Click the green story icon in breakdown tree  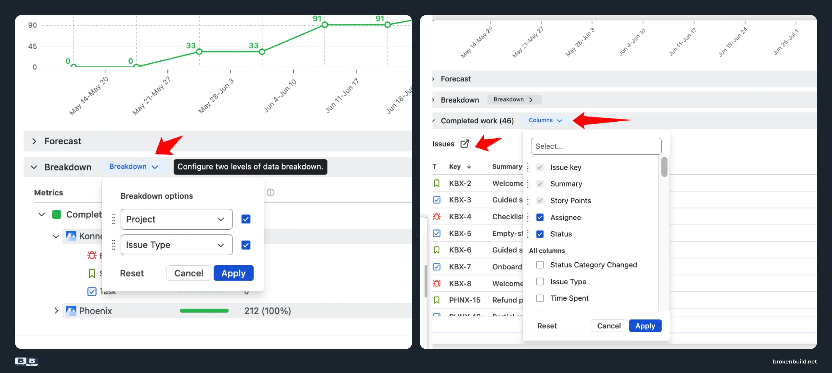pos(92,273)
